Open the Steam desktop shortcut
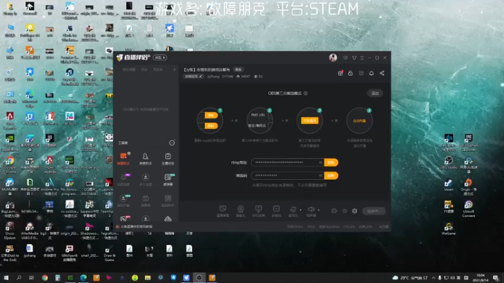Screen dimensions: 504x283 pyautogui.click(x=449, y=185)
